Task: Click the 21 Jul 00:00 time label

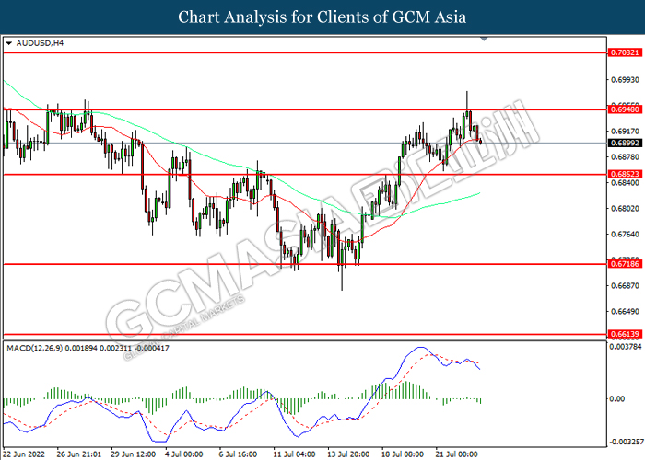Action: 457,454
